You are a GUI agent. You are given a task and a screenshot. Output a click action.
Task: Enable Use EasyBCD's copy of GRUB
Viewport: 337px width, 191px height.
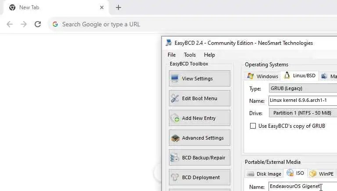pyautogui.click(x=253, y=126)
